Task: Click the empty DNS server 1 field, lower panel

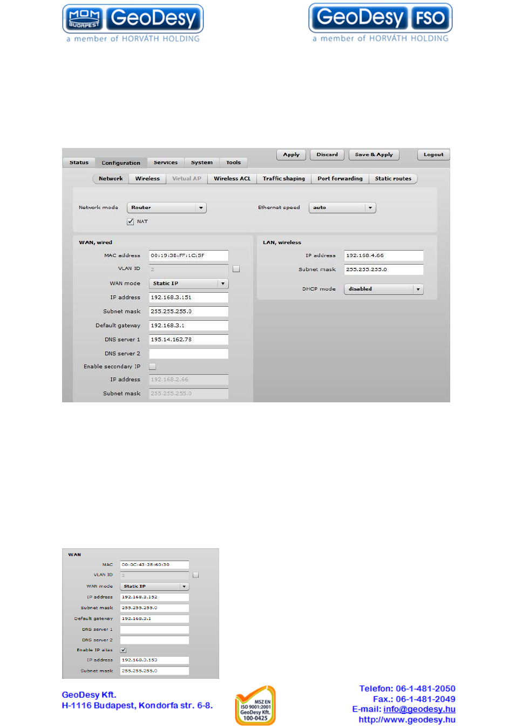Action: tap(154, 630)
